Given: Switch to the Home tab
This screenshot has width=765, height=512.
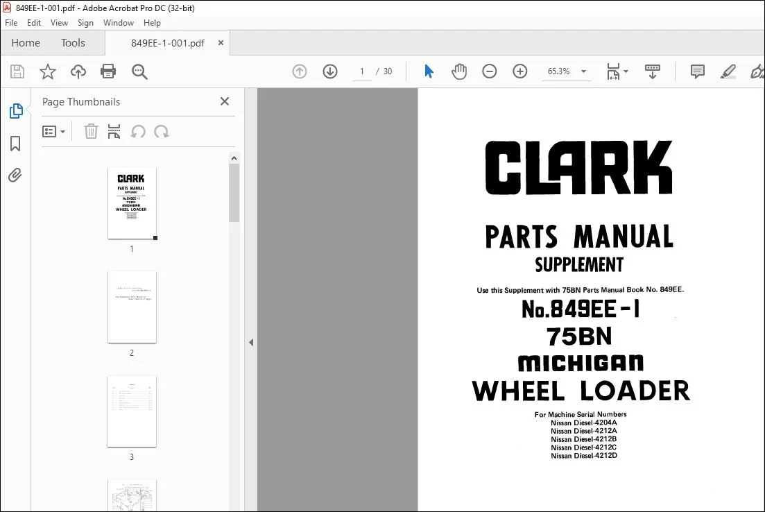Looking at the screenshot, I should point(26,43).
